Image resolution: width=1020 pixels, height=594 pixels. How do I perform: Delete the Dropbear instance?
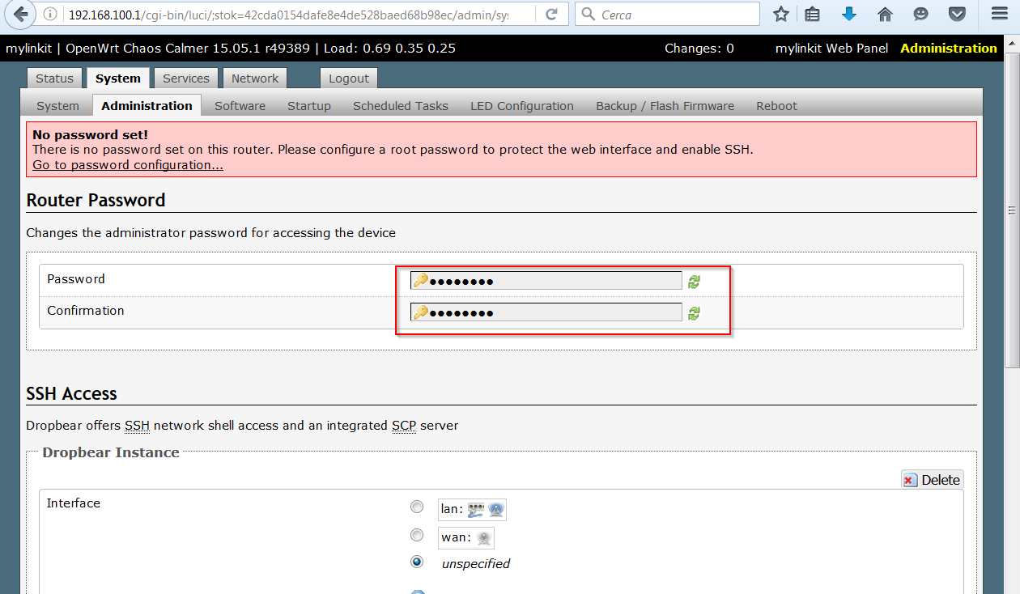[932, 480]
